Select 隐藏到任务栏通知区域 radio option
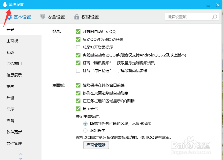Viewport: 223px width, 160px height. tap(86, 124)
